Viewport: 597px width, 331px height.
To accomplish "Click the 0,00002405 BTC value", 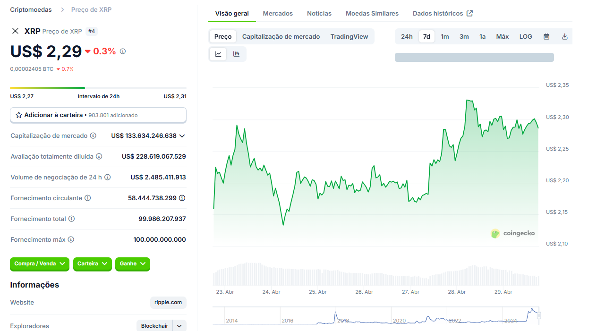I will (32, 69).
